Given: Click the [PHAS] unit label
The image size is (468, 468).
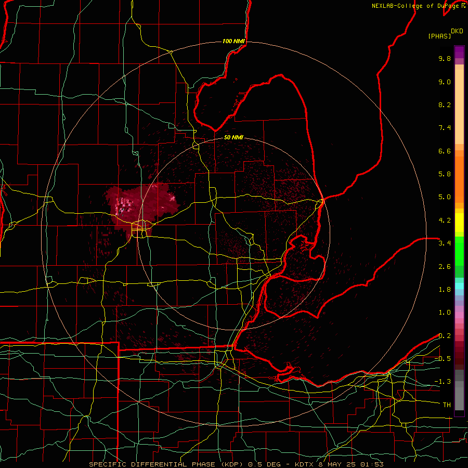Looking at the screenshot, I should pyautogui.click(x=439, y=36).
